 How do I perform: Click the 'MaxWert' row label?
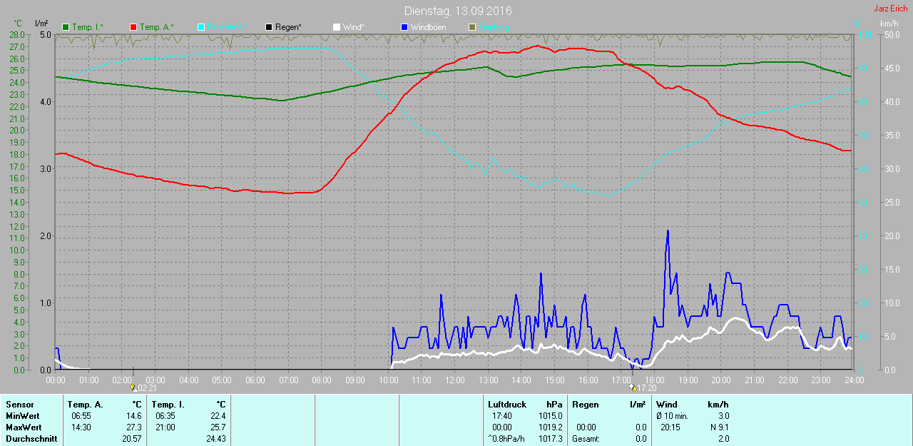23,427
